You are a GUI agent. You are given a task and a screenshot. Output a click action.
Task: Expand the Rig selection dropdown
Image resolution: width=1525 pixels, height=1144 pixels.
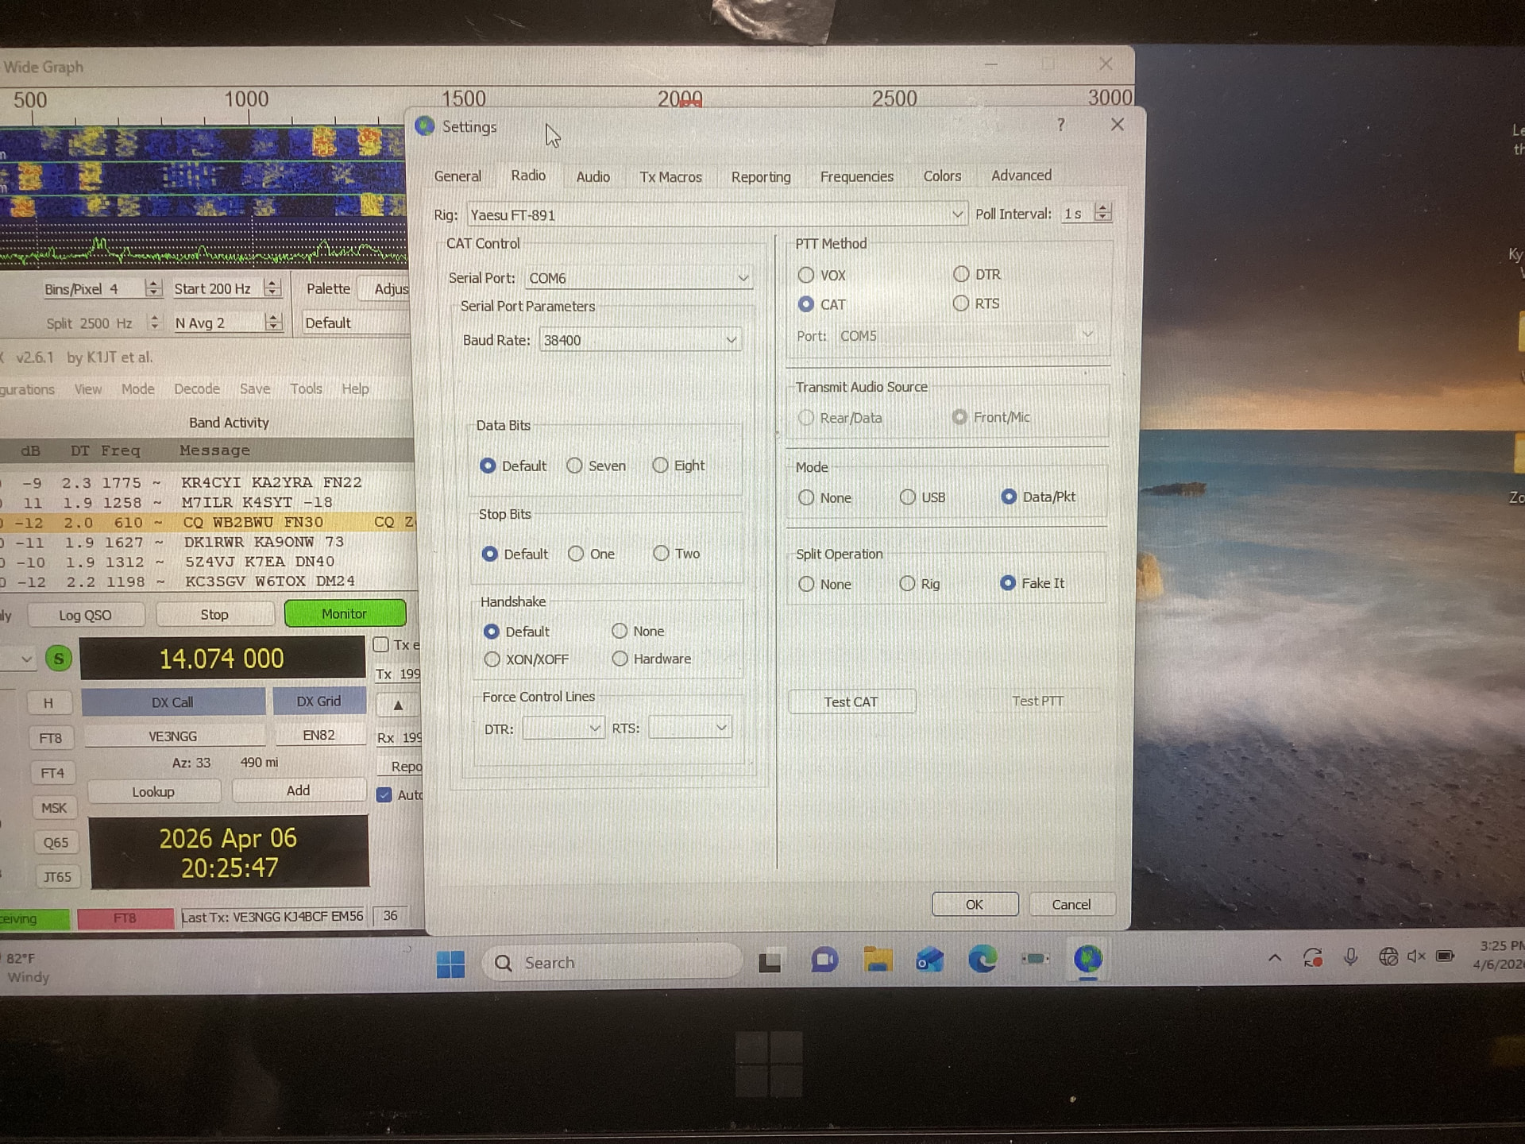pos(957,214)
